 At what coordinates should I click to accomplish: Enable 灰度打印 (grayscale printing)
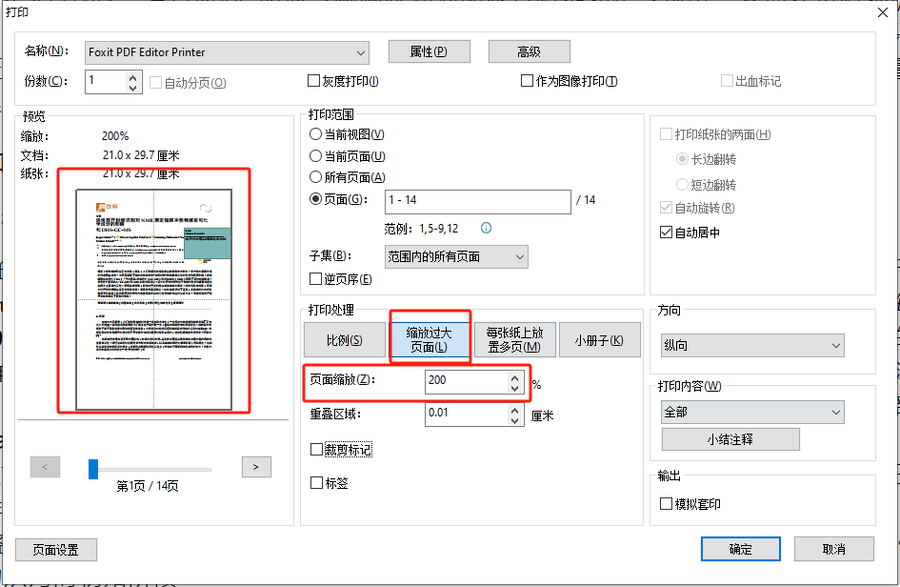pyautogui.click(x=312, y=81)
